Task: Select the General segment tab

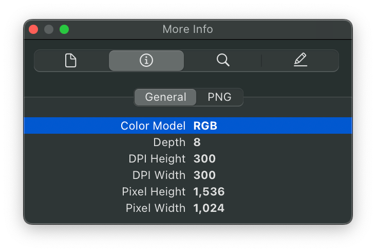Action: (x=165, y=97)
